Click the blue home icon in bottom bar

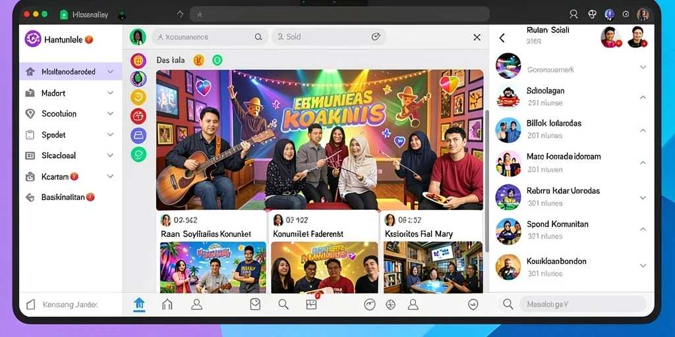[x=138, y=304]
